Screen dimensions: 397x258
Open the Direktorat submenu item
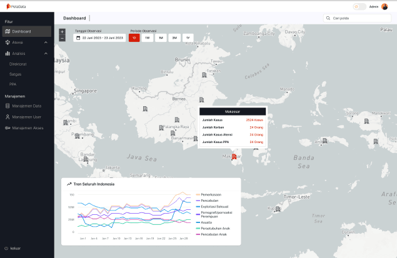[x=18, y=64]
